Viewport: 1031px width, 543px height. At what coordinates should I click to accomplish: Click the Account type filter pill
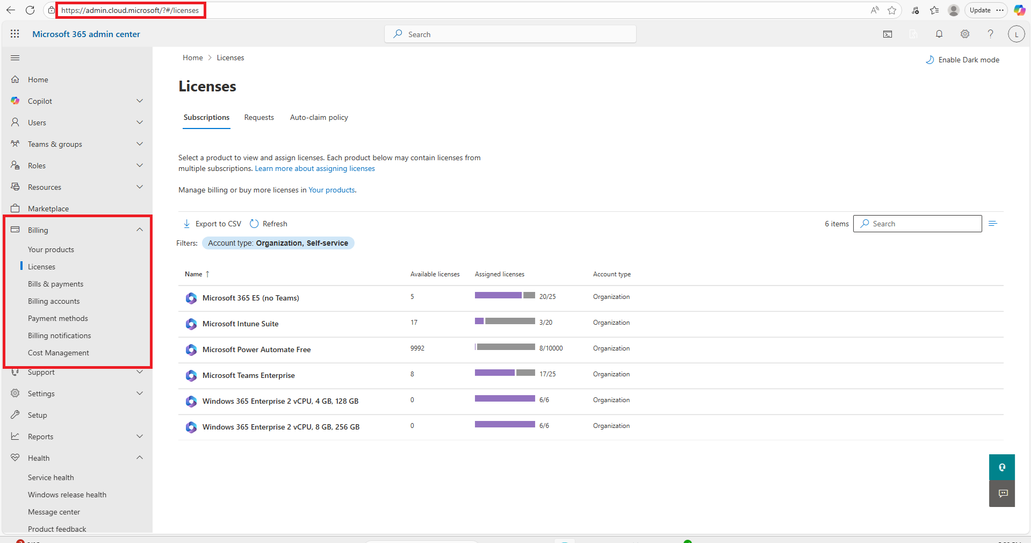278,243
